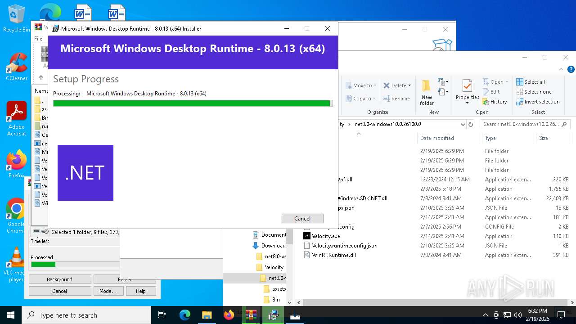The width and height of the screenshot is (576, 324).
Task: Open second Word document on desktop
Action: (116, 12)
